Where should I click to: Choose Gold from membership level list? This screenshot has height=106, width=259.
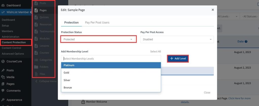[111, 72]
